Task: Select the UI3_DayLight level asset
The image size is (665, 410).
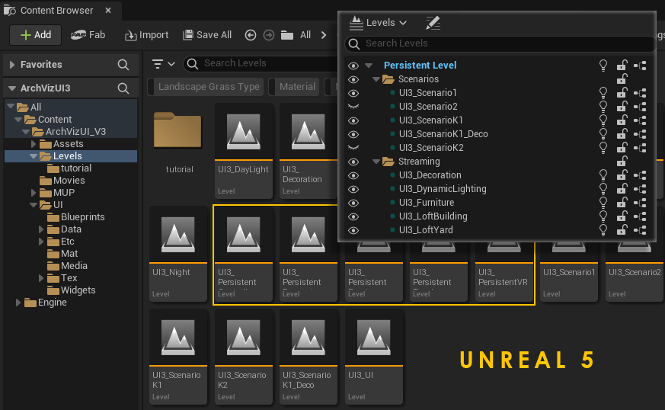Action: (244, 151)
